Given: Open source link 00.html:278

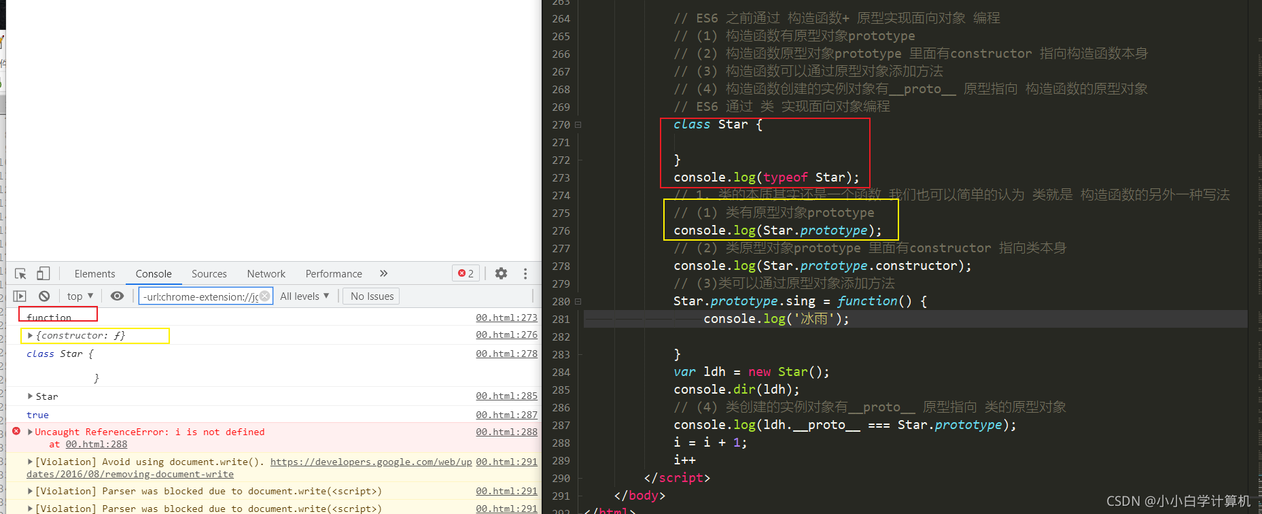Looking at the screenshot, I should [x=506, y=354].
